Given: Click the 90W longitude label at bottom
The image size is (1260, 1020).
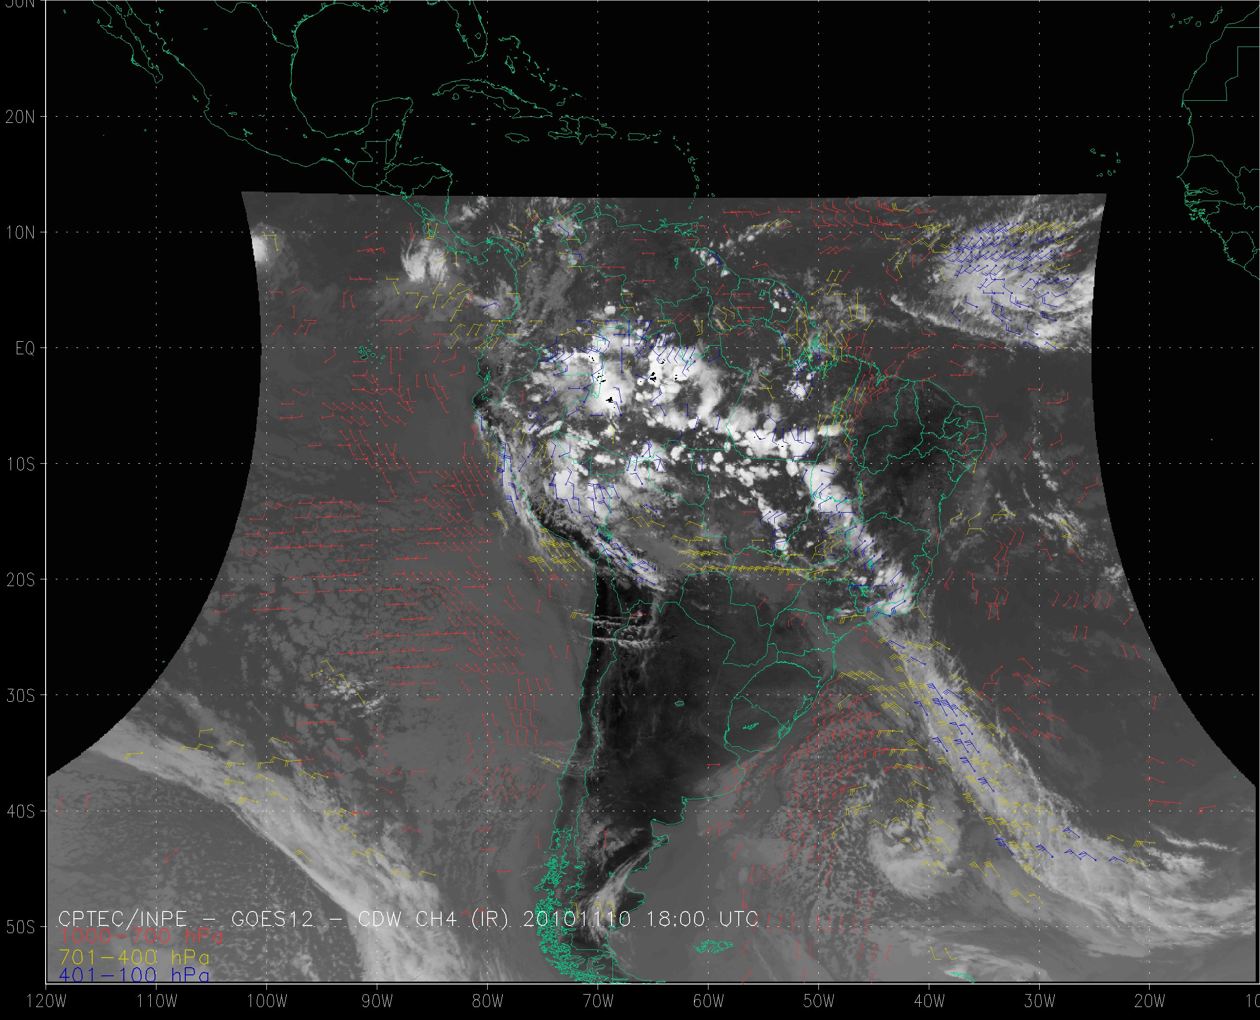Looking at the screenshot, I should point(376,1001).
